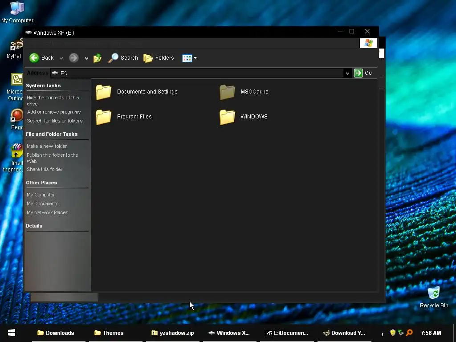Image resolution: width=456 pixels, height=342 pixels.
Task: Switch to Themes taskbar window
Action: [116, 333]
